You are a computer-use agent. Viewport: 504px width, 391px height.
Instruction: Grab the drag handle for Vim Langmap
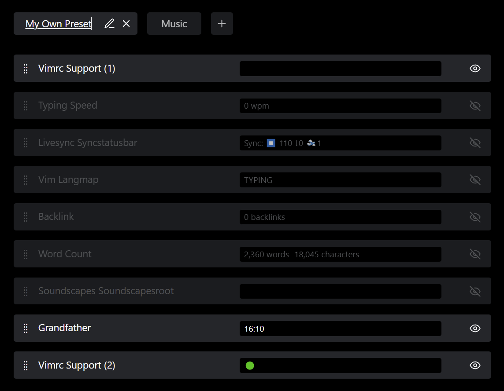click(26, 180)
